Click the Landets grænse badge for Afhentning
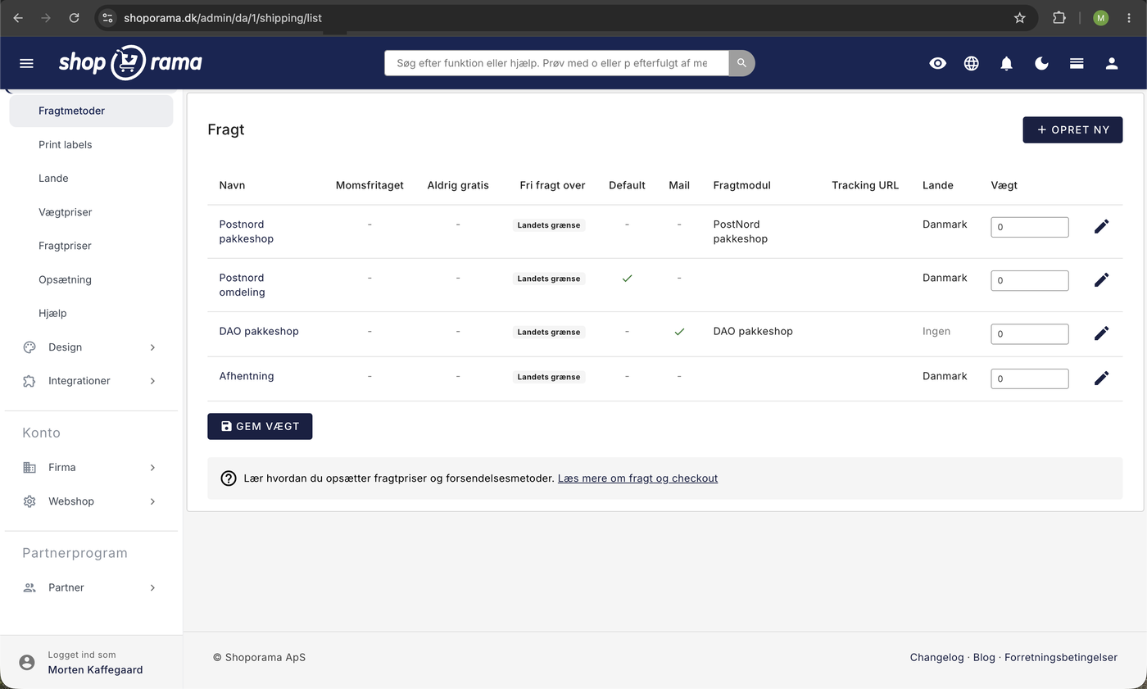 coord(549,377)
